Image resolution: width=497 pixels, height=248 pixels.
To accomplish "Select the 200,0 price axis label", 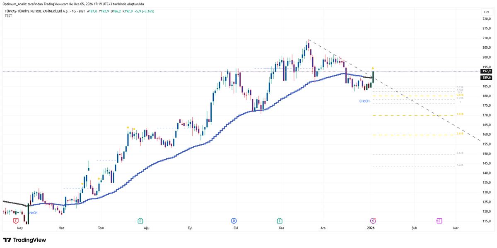I will [x=486, y=57].
